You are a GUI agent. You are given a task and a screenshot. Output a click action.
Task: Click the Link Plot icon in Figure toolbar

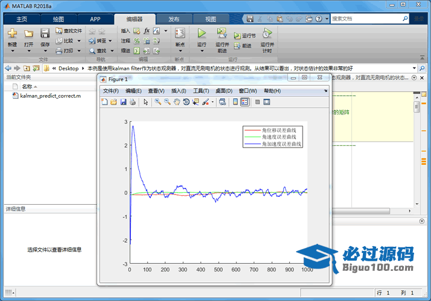click(222, 102)
